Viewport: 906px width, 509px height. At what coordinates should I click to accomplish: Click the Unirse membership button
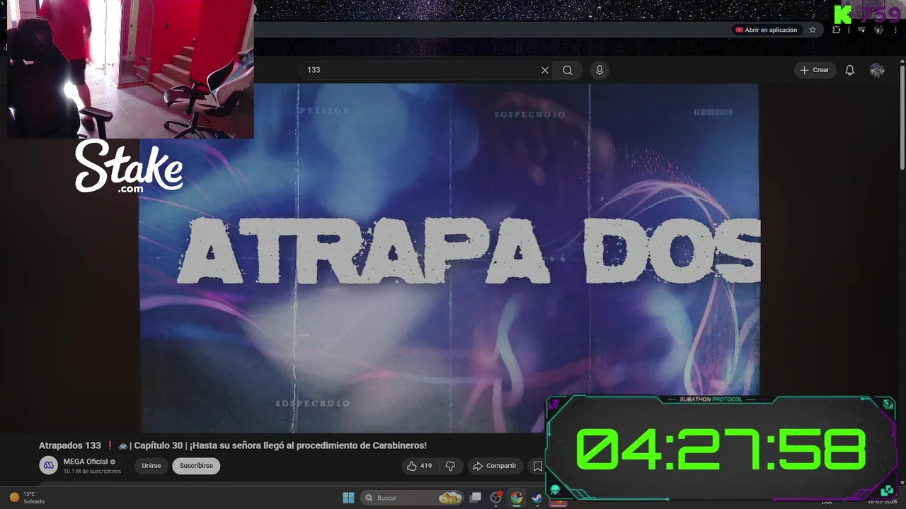151,466
